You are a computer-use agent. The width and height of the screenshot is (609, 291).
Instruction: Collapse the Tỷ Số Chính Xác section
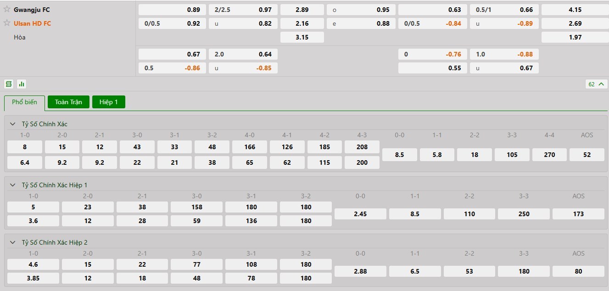[x=13, y=124]
